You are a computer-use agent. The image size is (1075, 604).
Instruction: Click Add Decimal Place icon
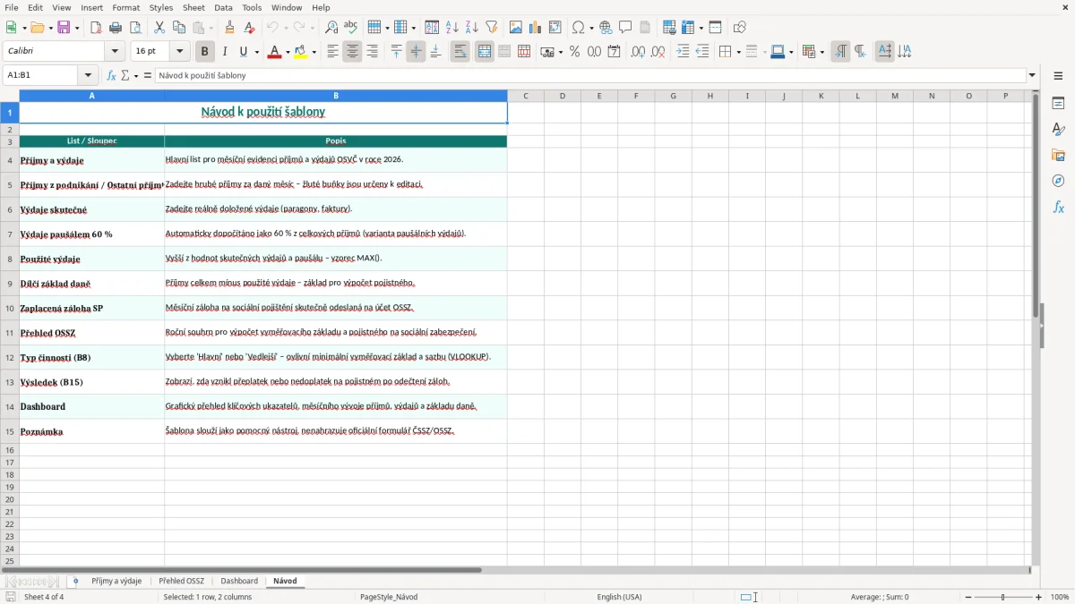(638, 52)
